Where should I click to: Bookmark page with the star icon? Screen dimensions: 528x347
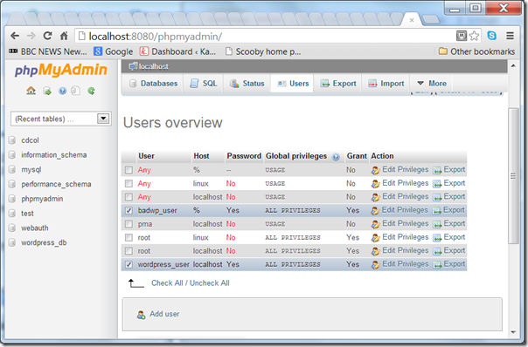(474, 36)
